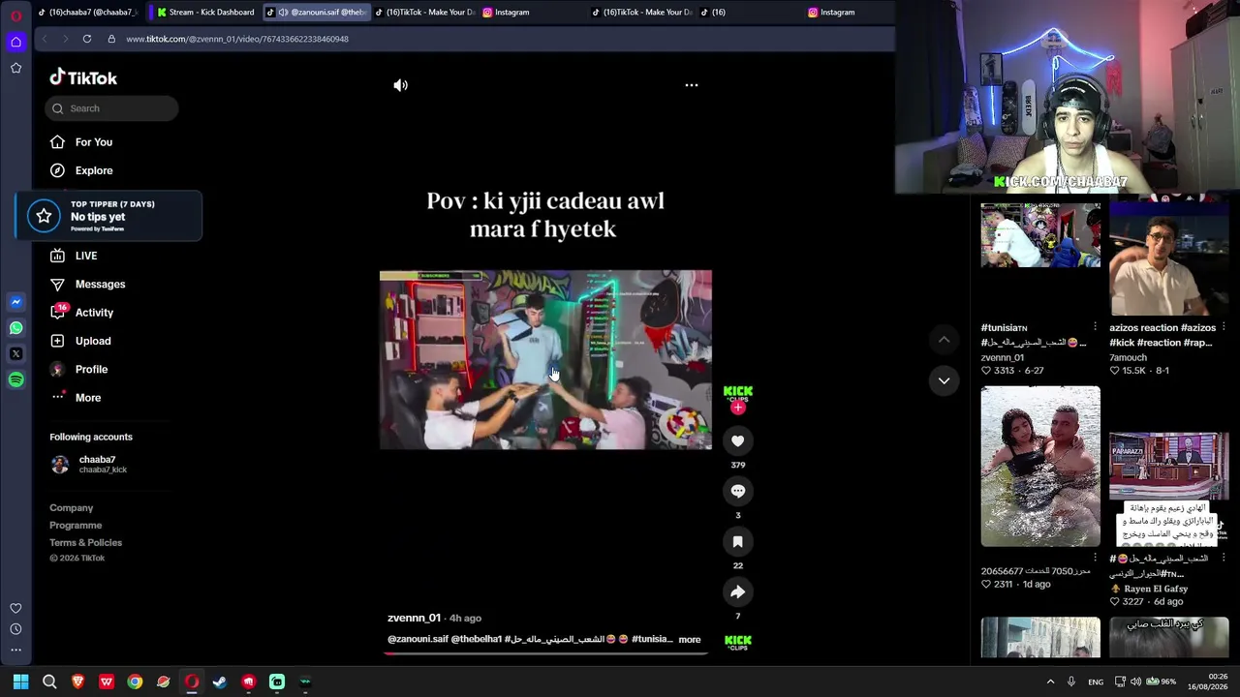This screenshot has height=697, width=1240.
Task: Go back in the browser
Action: tap(45, 39)
